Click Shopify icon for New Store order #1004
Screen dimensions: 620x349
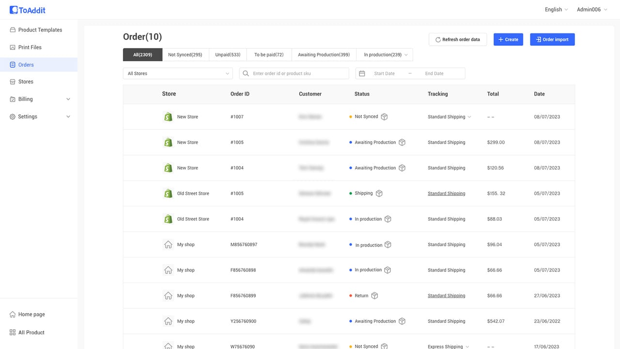168,168
